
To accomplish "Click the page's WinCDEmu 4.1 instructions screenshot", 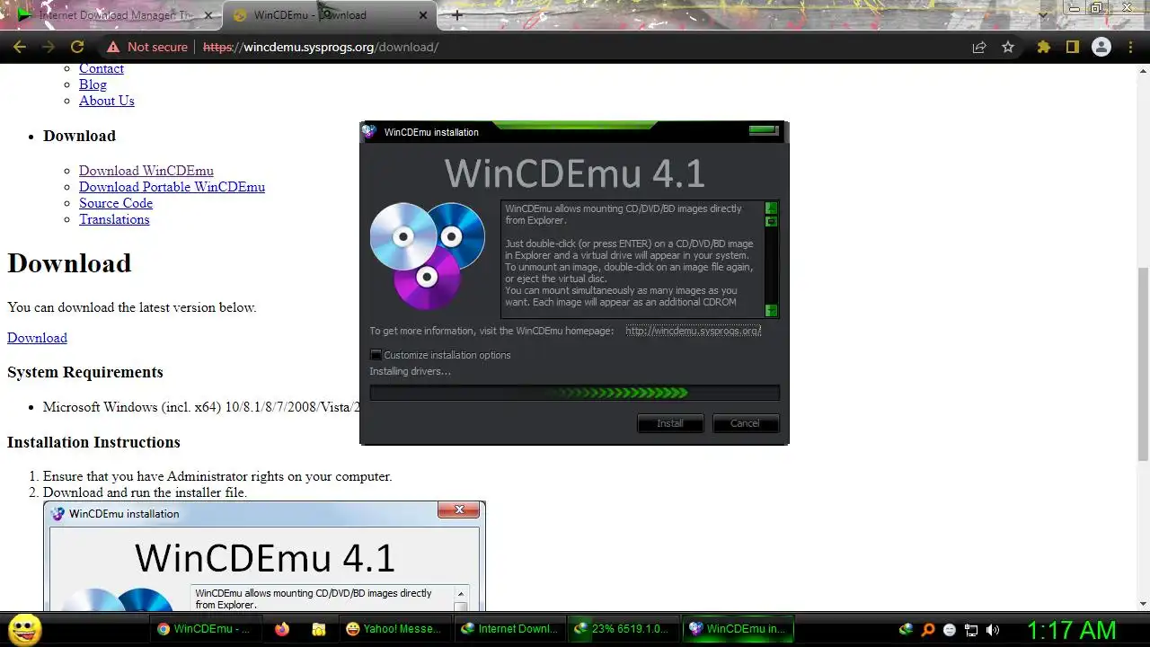I will pyautogui.click(x=264, y=556).
